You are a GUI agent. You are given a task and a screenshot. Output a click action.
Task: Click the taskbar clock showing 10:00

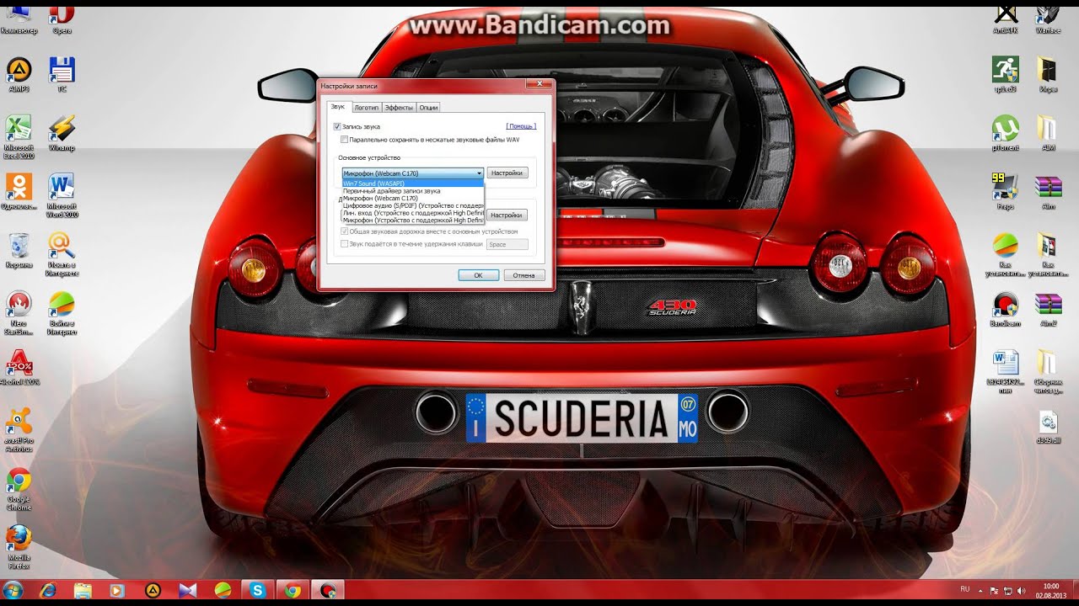pos(1051,591)
